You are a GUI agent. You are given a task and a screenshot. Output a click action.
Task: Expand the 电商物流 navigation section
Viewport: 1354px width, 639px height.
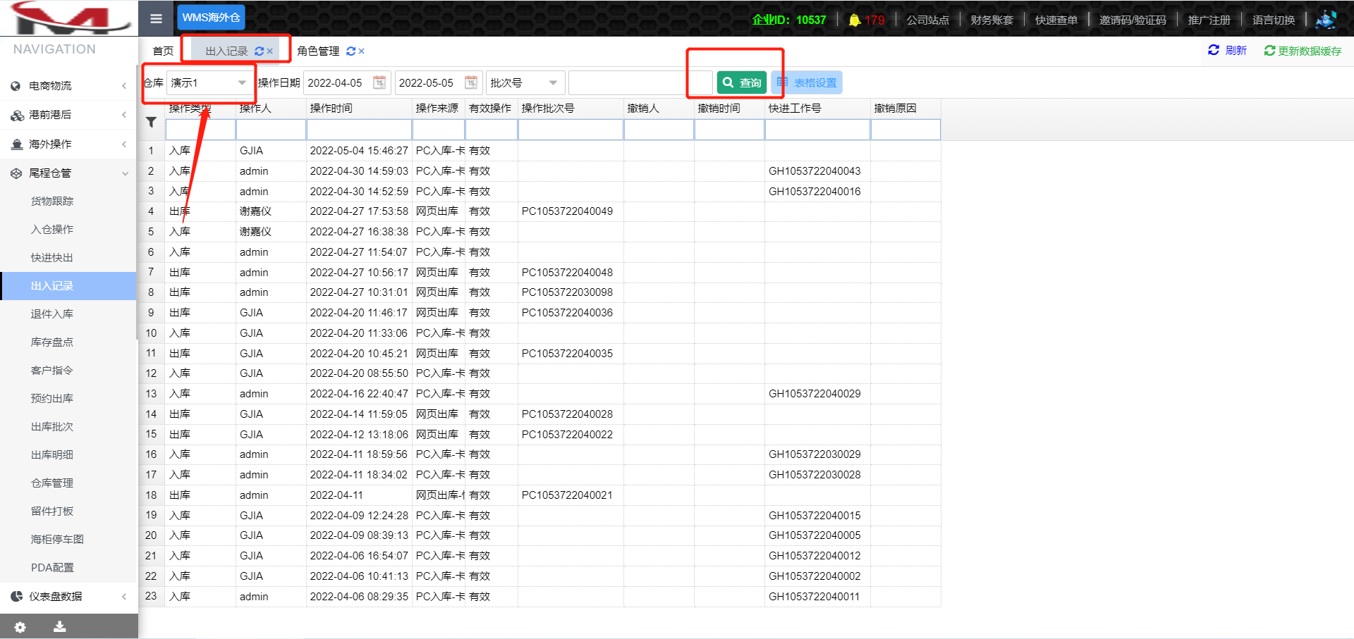(68, 86)
